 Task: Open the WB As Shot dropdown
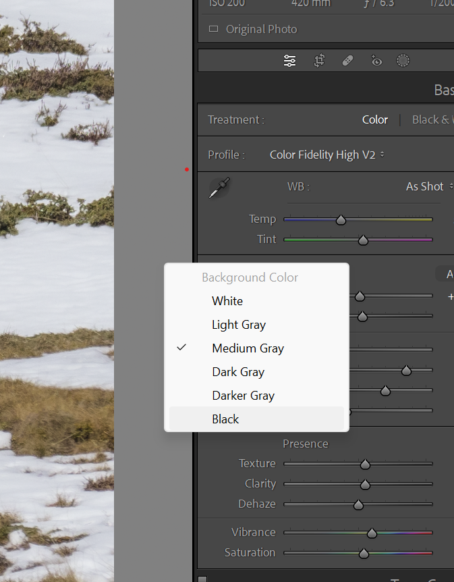tap(429, 186)
